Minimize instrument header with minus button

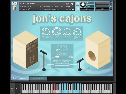click(x=111, y=4)
